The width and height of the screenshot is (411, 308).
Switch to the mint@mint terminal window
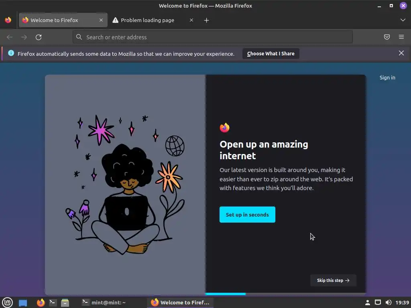pos(104,302)
